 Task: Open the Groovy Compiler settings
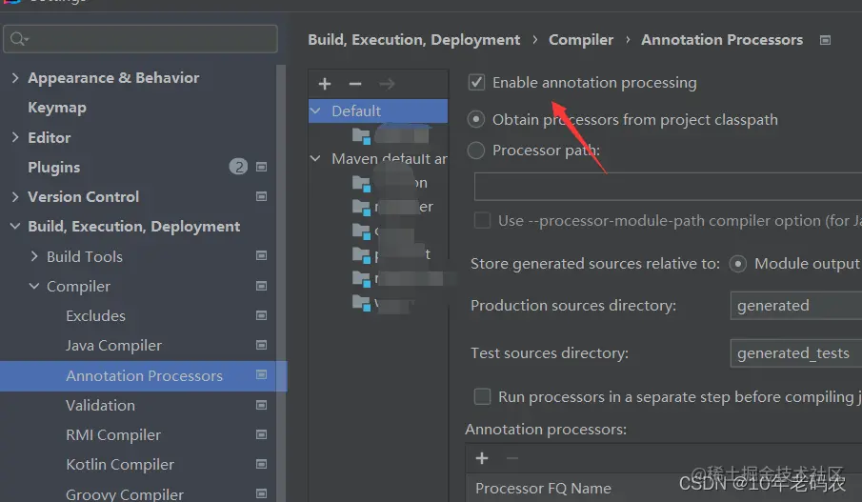pos(125,494)
